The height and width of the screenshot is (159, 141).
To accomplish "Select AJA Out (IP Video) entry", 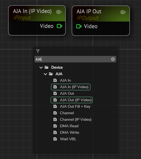I will coord(72,100).
